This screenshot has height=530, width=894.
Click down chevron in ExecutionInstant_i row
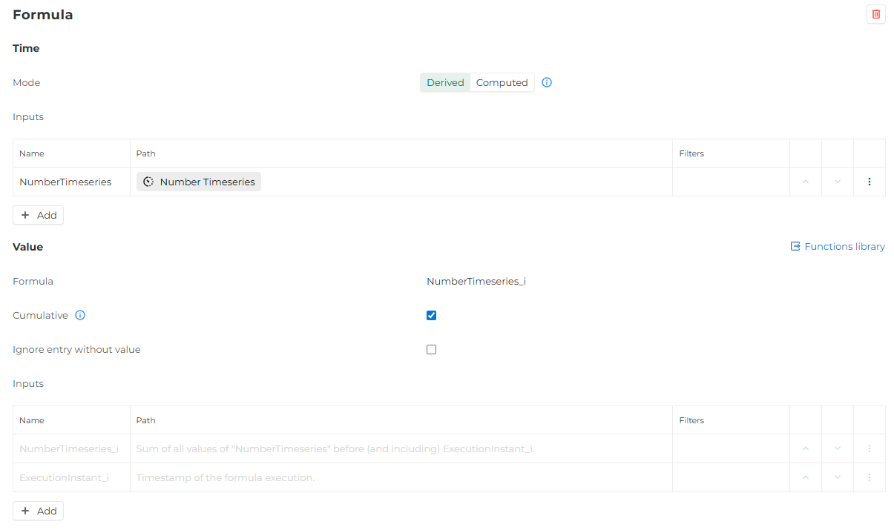837,477
